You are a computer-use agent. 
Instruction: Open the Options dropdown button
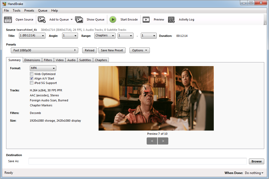(140, 50)
